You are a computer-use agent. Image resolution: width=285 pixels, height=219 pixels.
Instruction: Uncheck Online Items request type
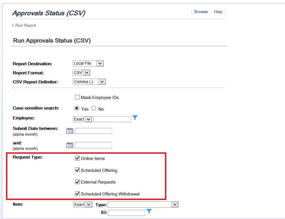click(x=77, y=158)
